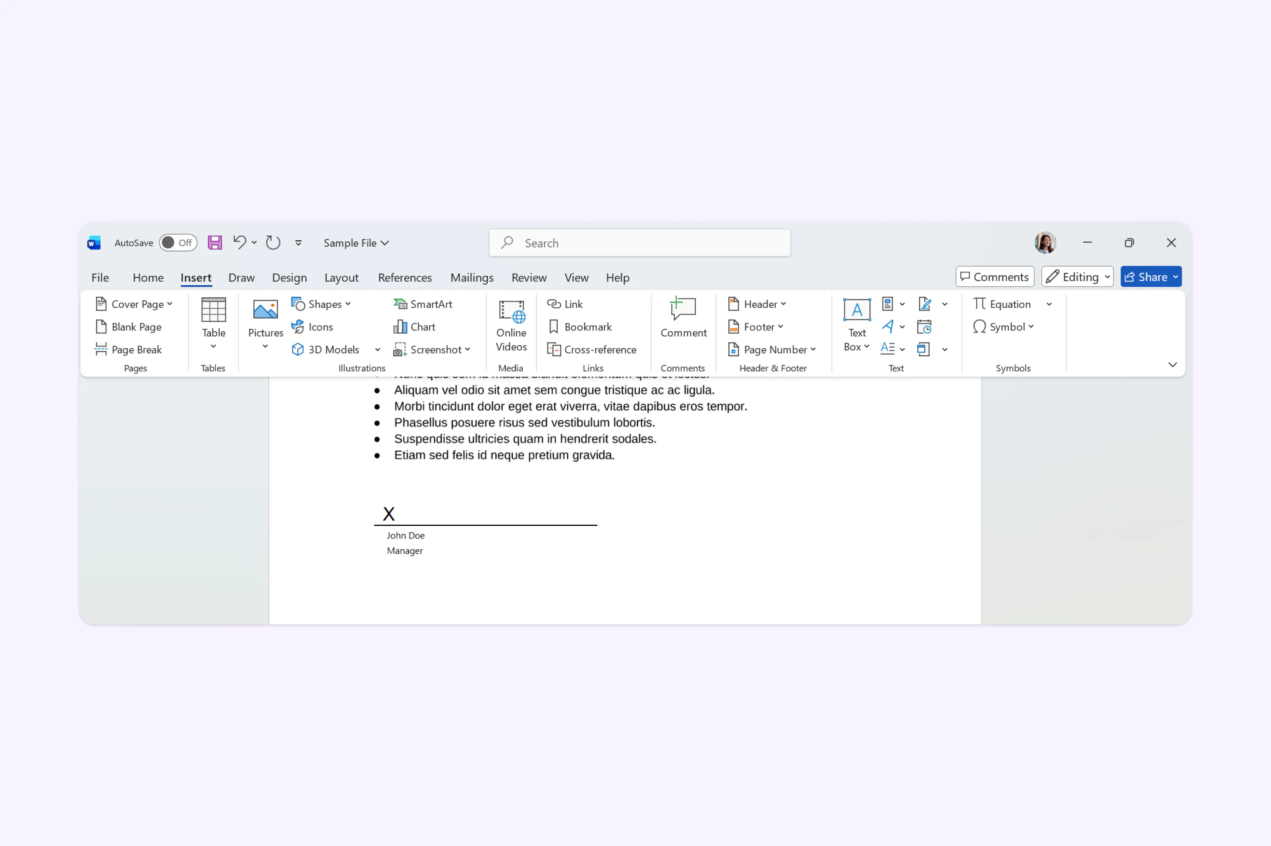Click in the Search box
The height and width of the screenshot is (846, 1271).
coord(639,243)
